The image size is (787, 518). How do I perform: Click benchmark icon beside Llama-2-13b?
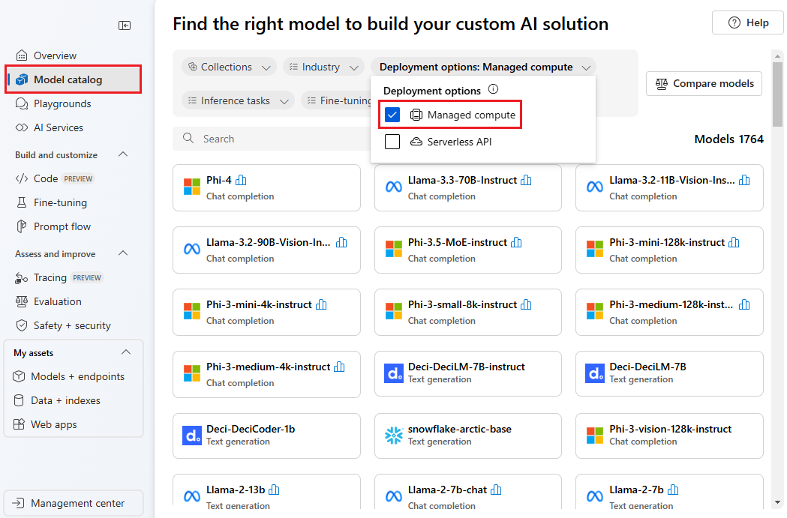point(274,490)
